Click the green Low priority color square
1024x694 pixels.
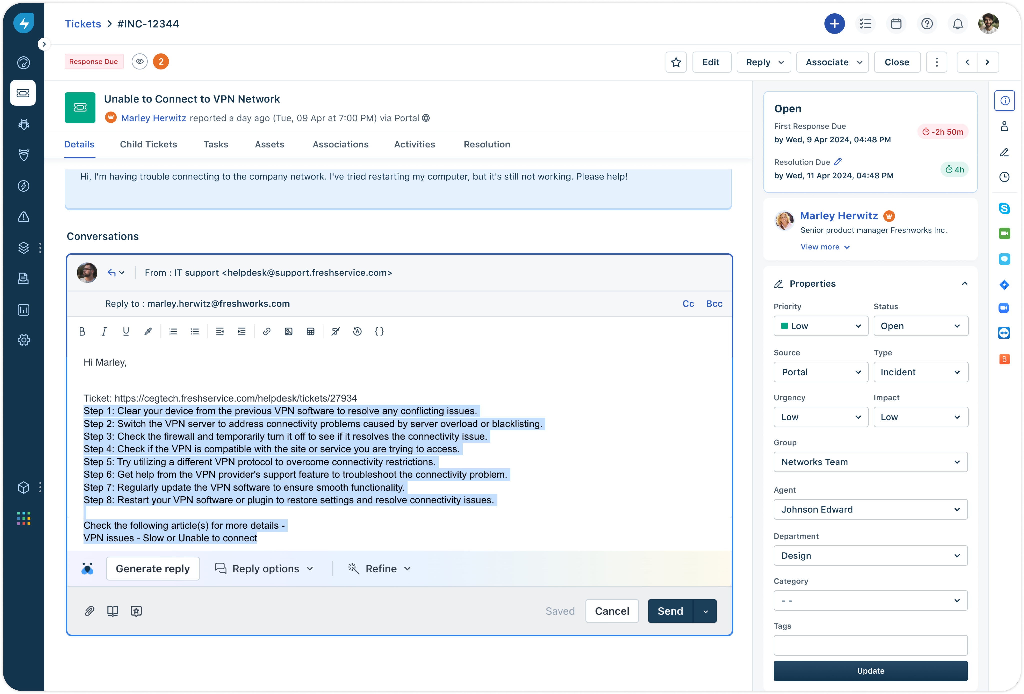click(x=784, y=326)
